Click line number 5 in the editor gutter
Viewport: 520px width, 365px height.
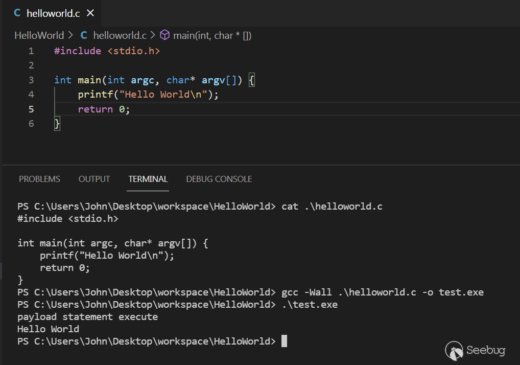(x=31, y=109)
